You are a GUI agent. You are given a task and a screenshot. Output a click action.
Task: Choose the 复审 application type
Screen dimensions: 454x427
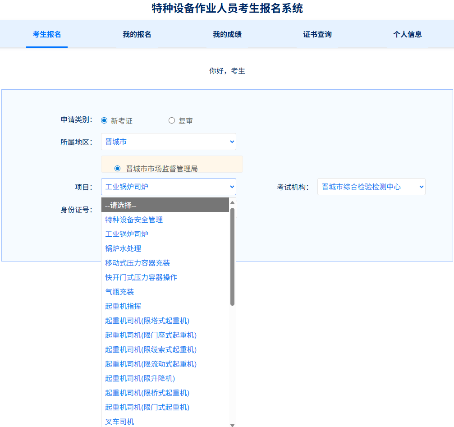pos(172,120)
